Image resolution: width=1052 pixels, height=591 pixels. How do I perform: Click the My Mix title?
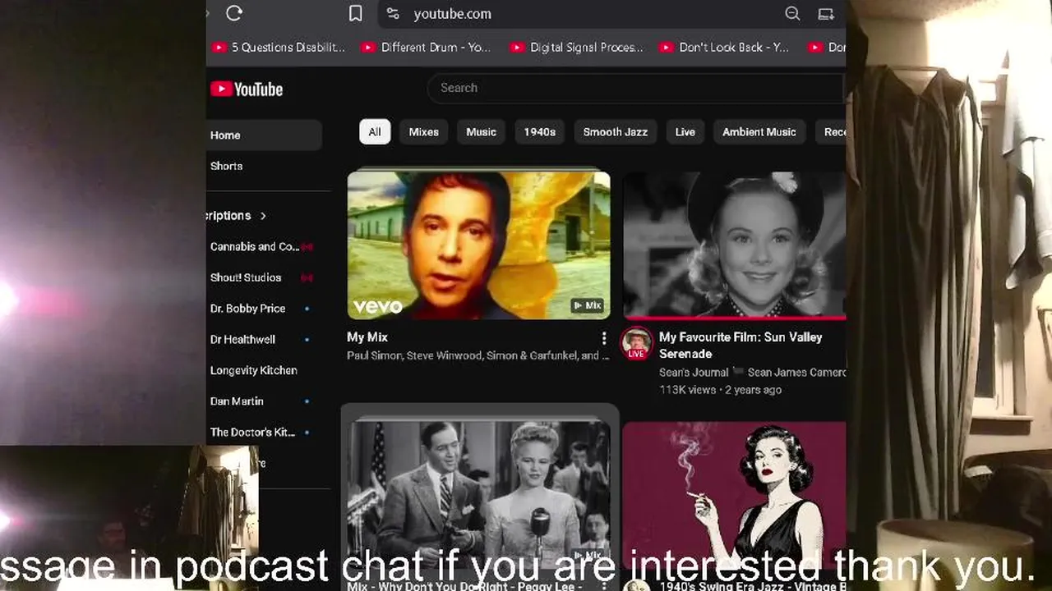[x=367, y=337]
